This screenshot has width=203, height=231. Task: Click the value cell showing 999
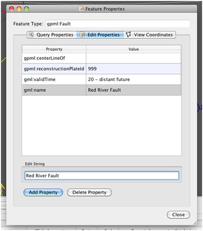pyautogui.click(x=133, y=69)
